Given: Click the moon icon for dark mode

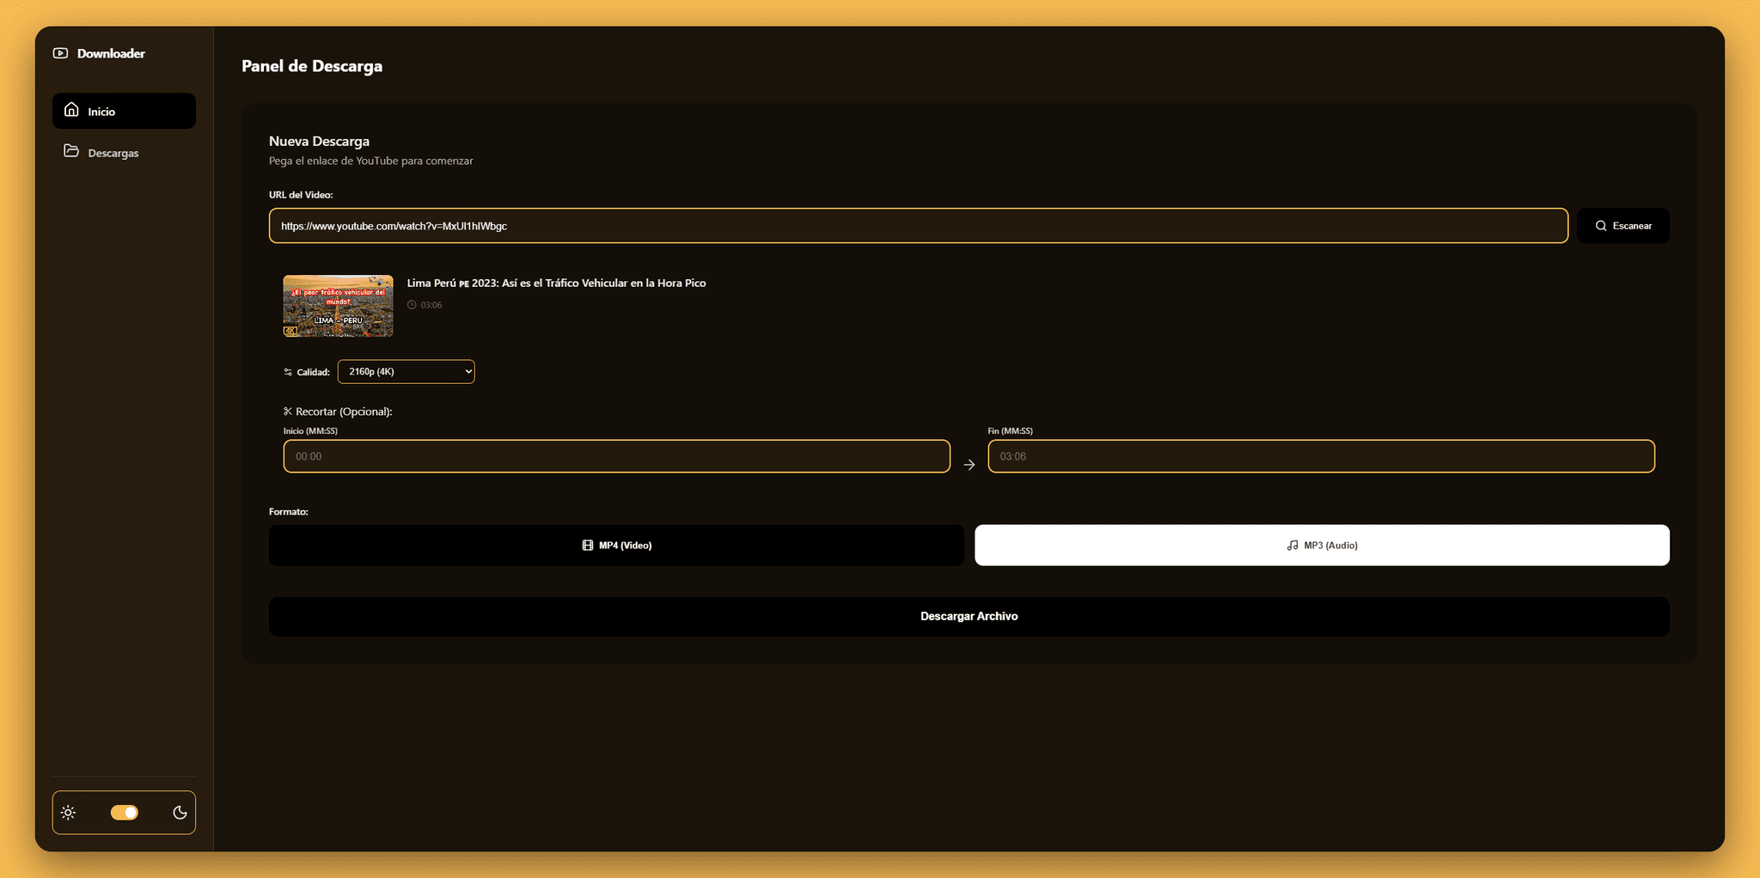Looking at the screenshot, I should [180, 812].
